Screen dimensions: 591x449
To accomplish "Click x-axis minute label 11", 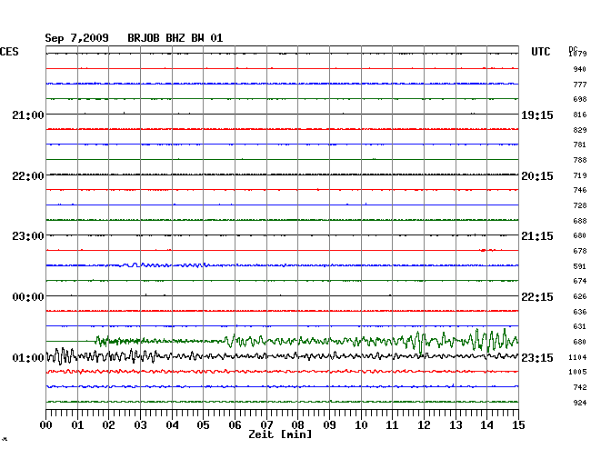I will coord(392,425).
